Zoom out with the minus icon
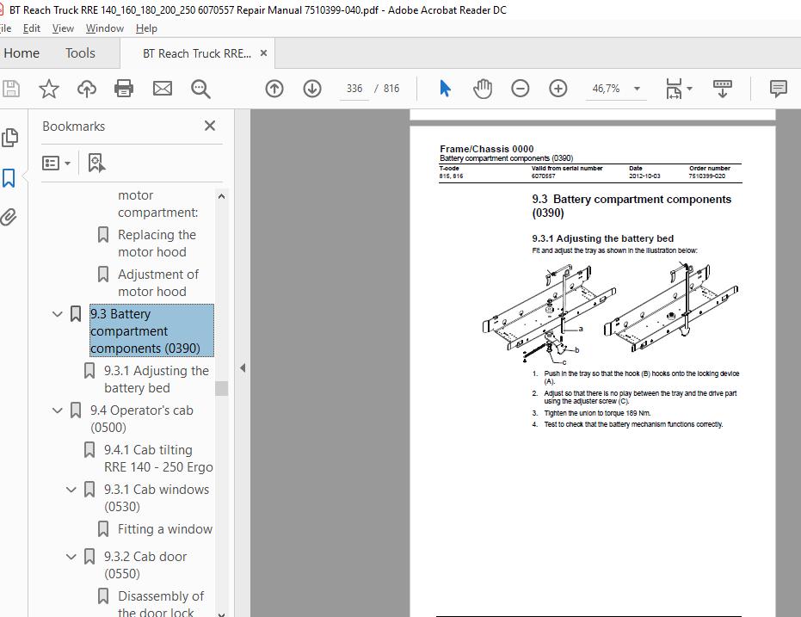Viewport: 801px width, 617px height. tap(520, 89)
